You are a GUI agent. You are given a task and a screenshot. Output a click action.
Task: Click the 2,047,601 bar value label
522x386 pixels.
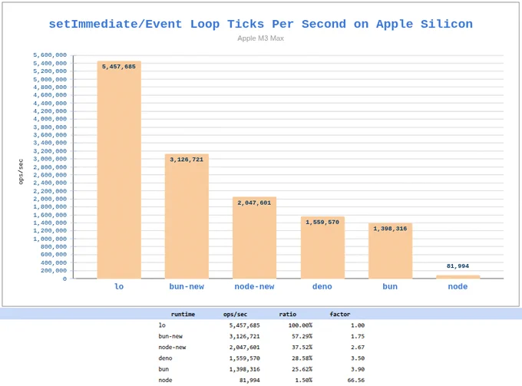(x=254, y=203)
